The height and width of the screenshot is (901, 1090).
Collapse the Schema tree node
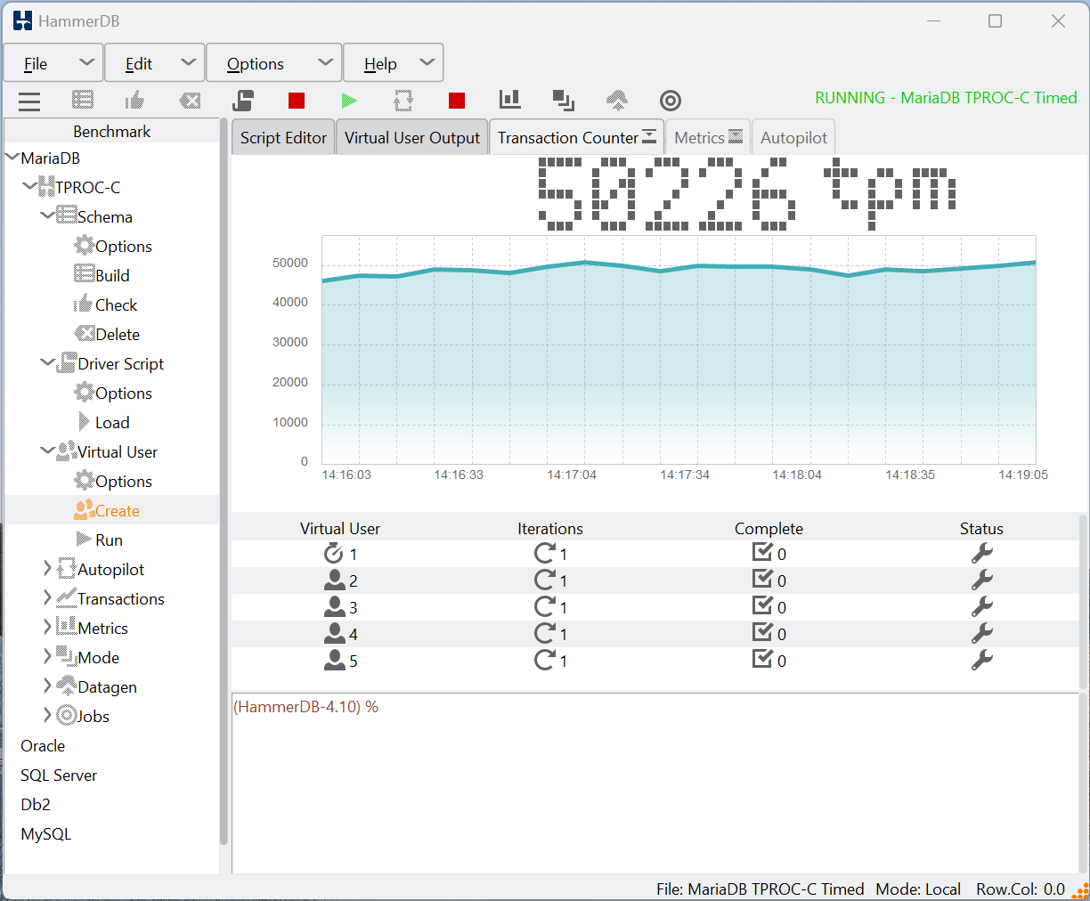tap(48, 216)
